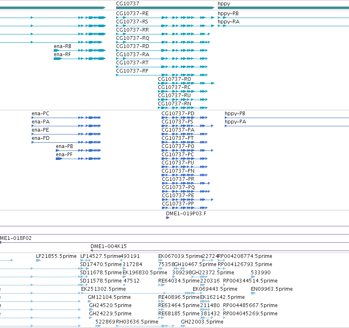Open EST LP21855.5prime
The image size is (349, 328).
pyautogui.click(x=56, y=256)
